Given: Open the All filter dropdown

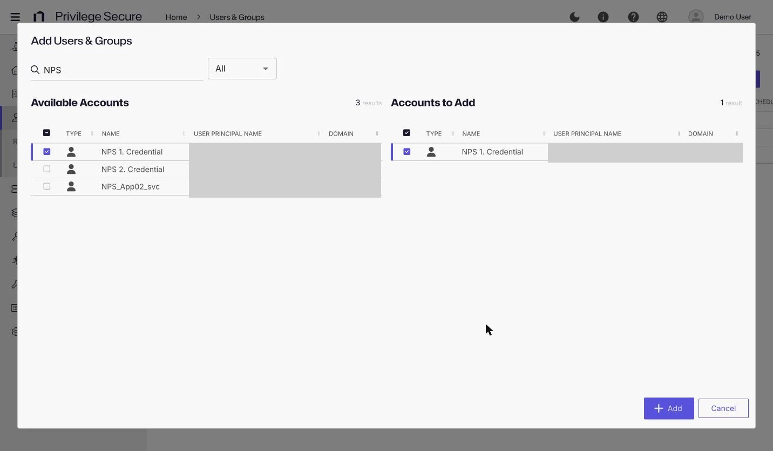Looking at the screenshot, I should 242,69.
